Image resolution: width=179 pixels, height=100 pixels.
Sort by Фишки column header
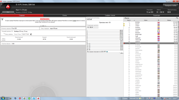169,20
